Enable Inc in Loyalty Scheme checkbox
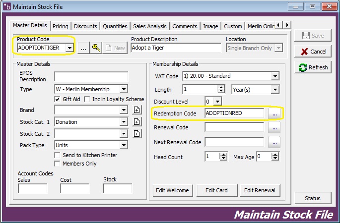340x223 pixels. (88, 100)
